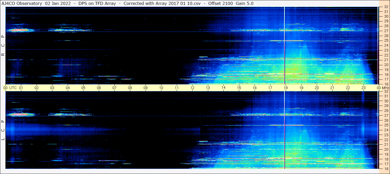This screenshot has width=390, height=174.
Task: Click '18' on the LCP frequency scale
Action: [x=386, y=159]
